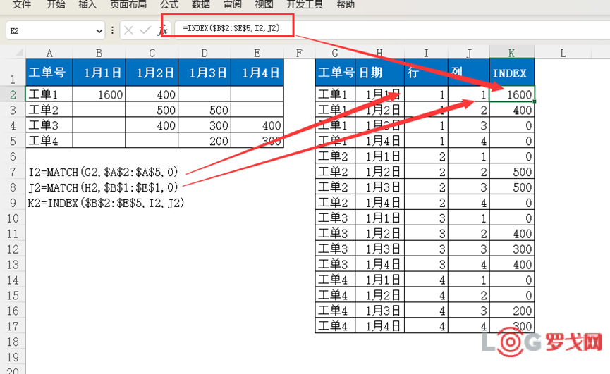Click the enter checkmark icon in formula bar
This screenshot has width=610, height=374.
145,30
